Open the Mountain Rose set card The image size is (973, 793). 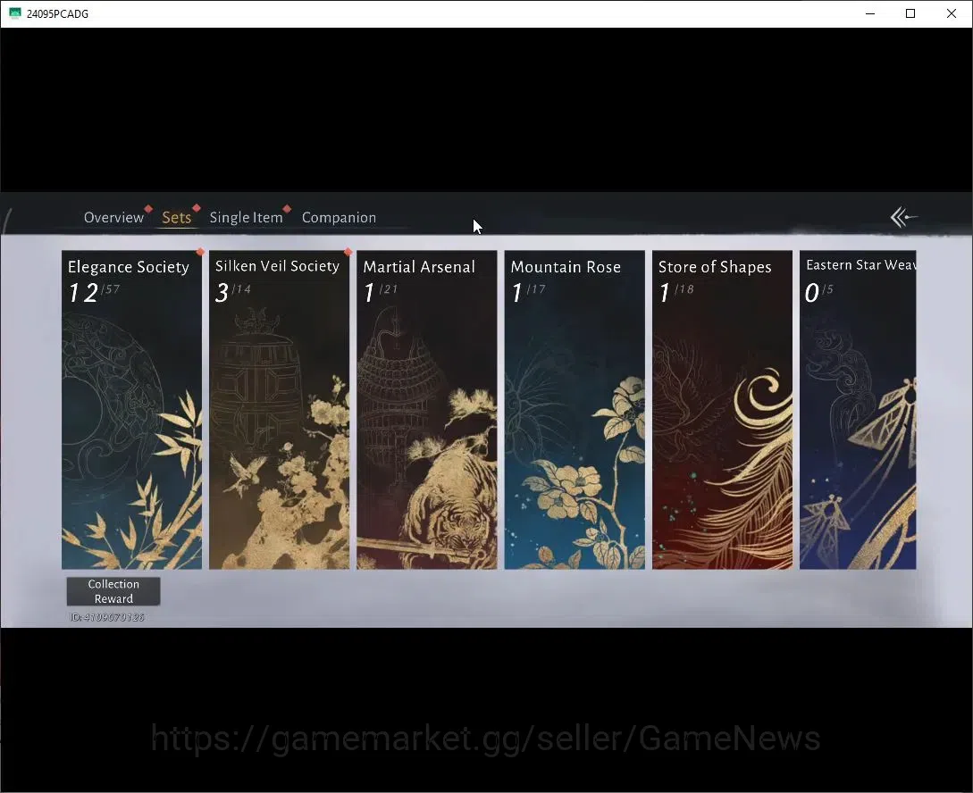(x=575, y=410)
